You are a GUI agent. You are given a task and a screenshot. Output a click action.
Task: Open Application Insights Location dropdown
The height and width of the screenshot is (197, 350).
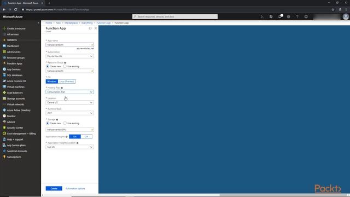click(x=69, y=147)
